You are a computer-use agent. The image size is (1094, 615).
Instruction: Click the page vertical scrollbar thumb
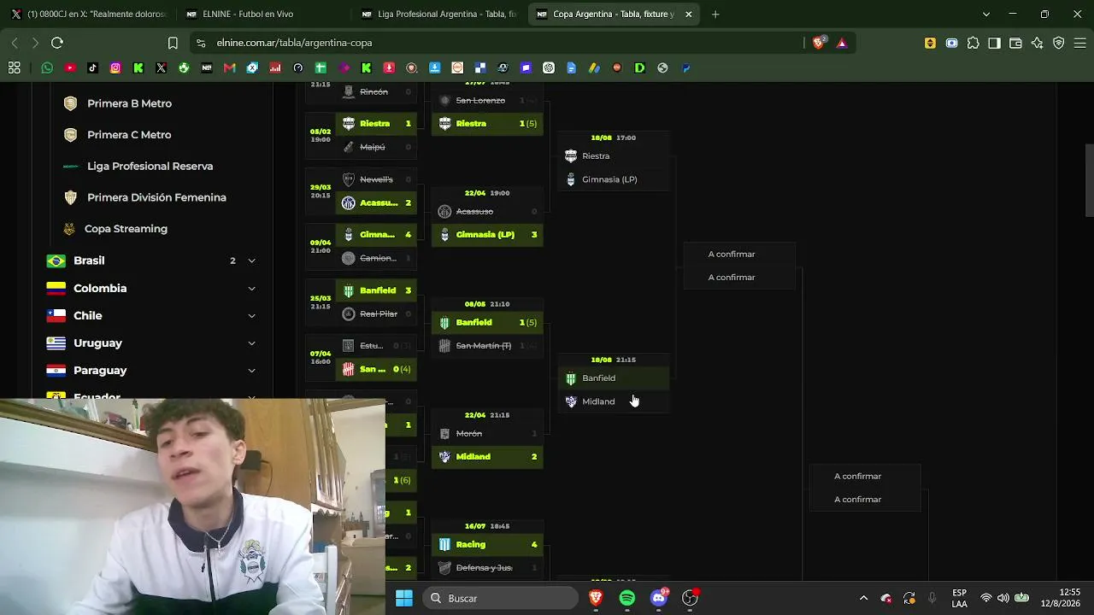point(1088,181)
